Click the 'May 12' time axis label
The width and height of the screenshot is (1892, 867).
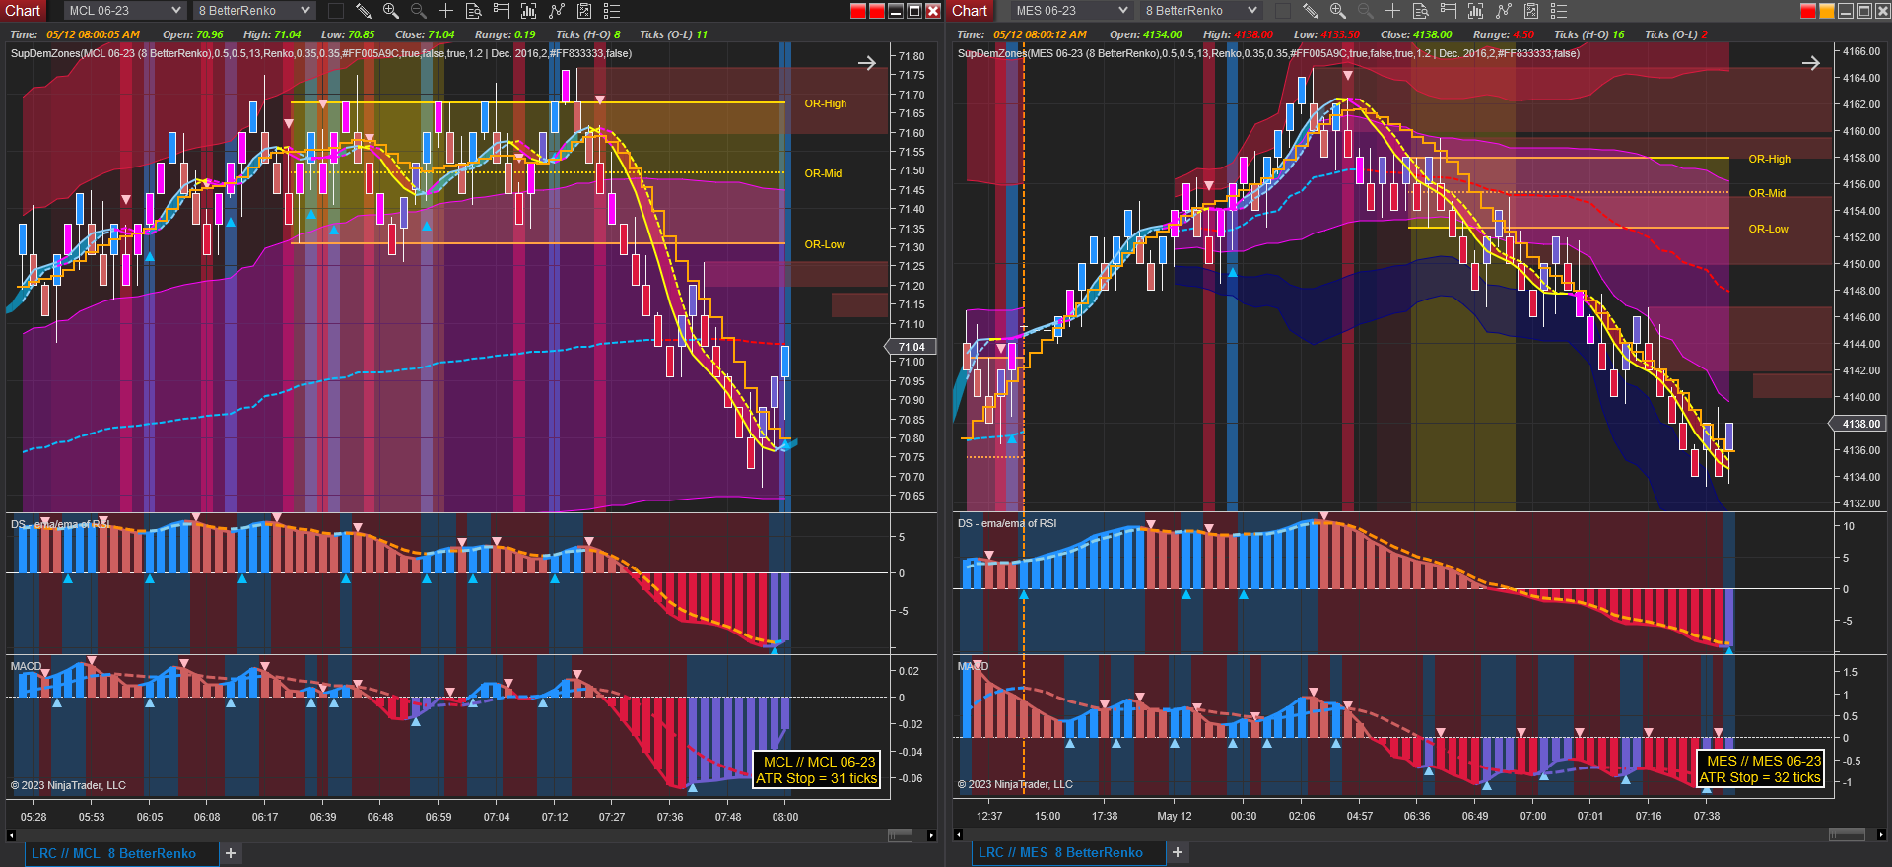[1175, 816]
